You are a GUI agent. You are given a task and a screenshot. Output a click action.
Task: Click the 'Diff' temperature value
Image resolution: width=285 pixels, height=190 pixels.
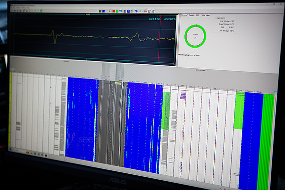231,27
